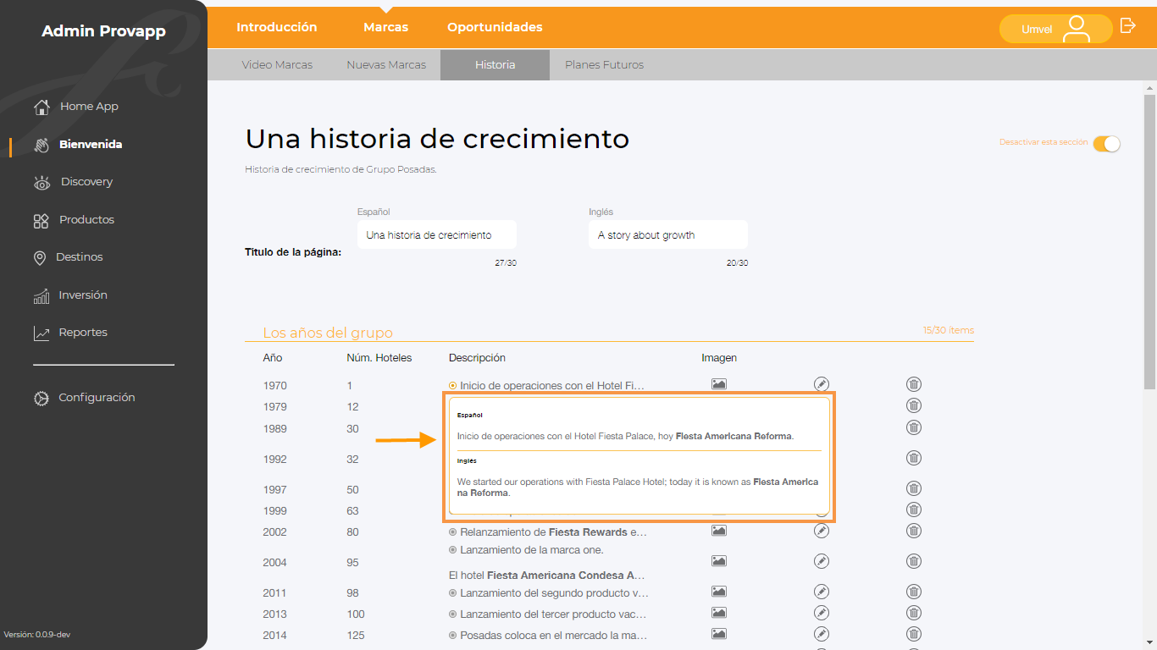Screen dimensions: 1157x650
Task: Click the image icon for 2004
Action: 719,561
